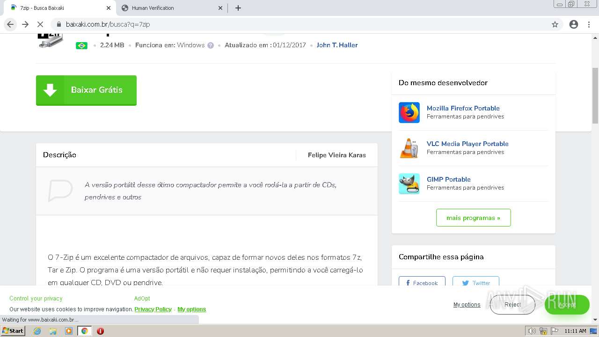The width and height of the screenshot is (599, 337).
Task: Open the GIMP Portable link
Action: coord(449,179)
